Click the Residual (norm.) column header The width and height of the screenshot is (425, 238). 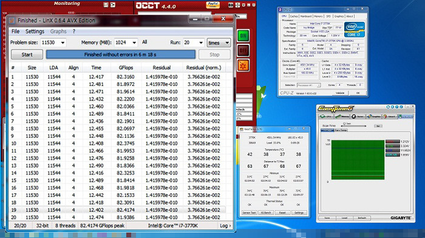[x=204, y=68]
